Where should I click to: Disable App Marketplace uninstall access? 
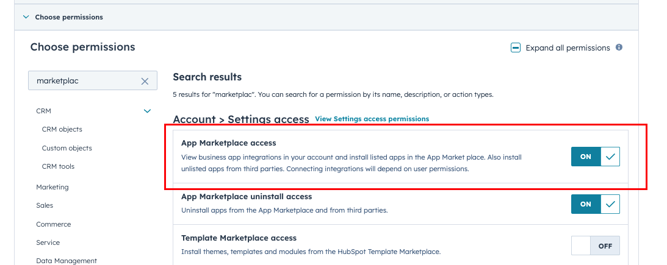coord(595,204)
